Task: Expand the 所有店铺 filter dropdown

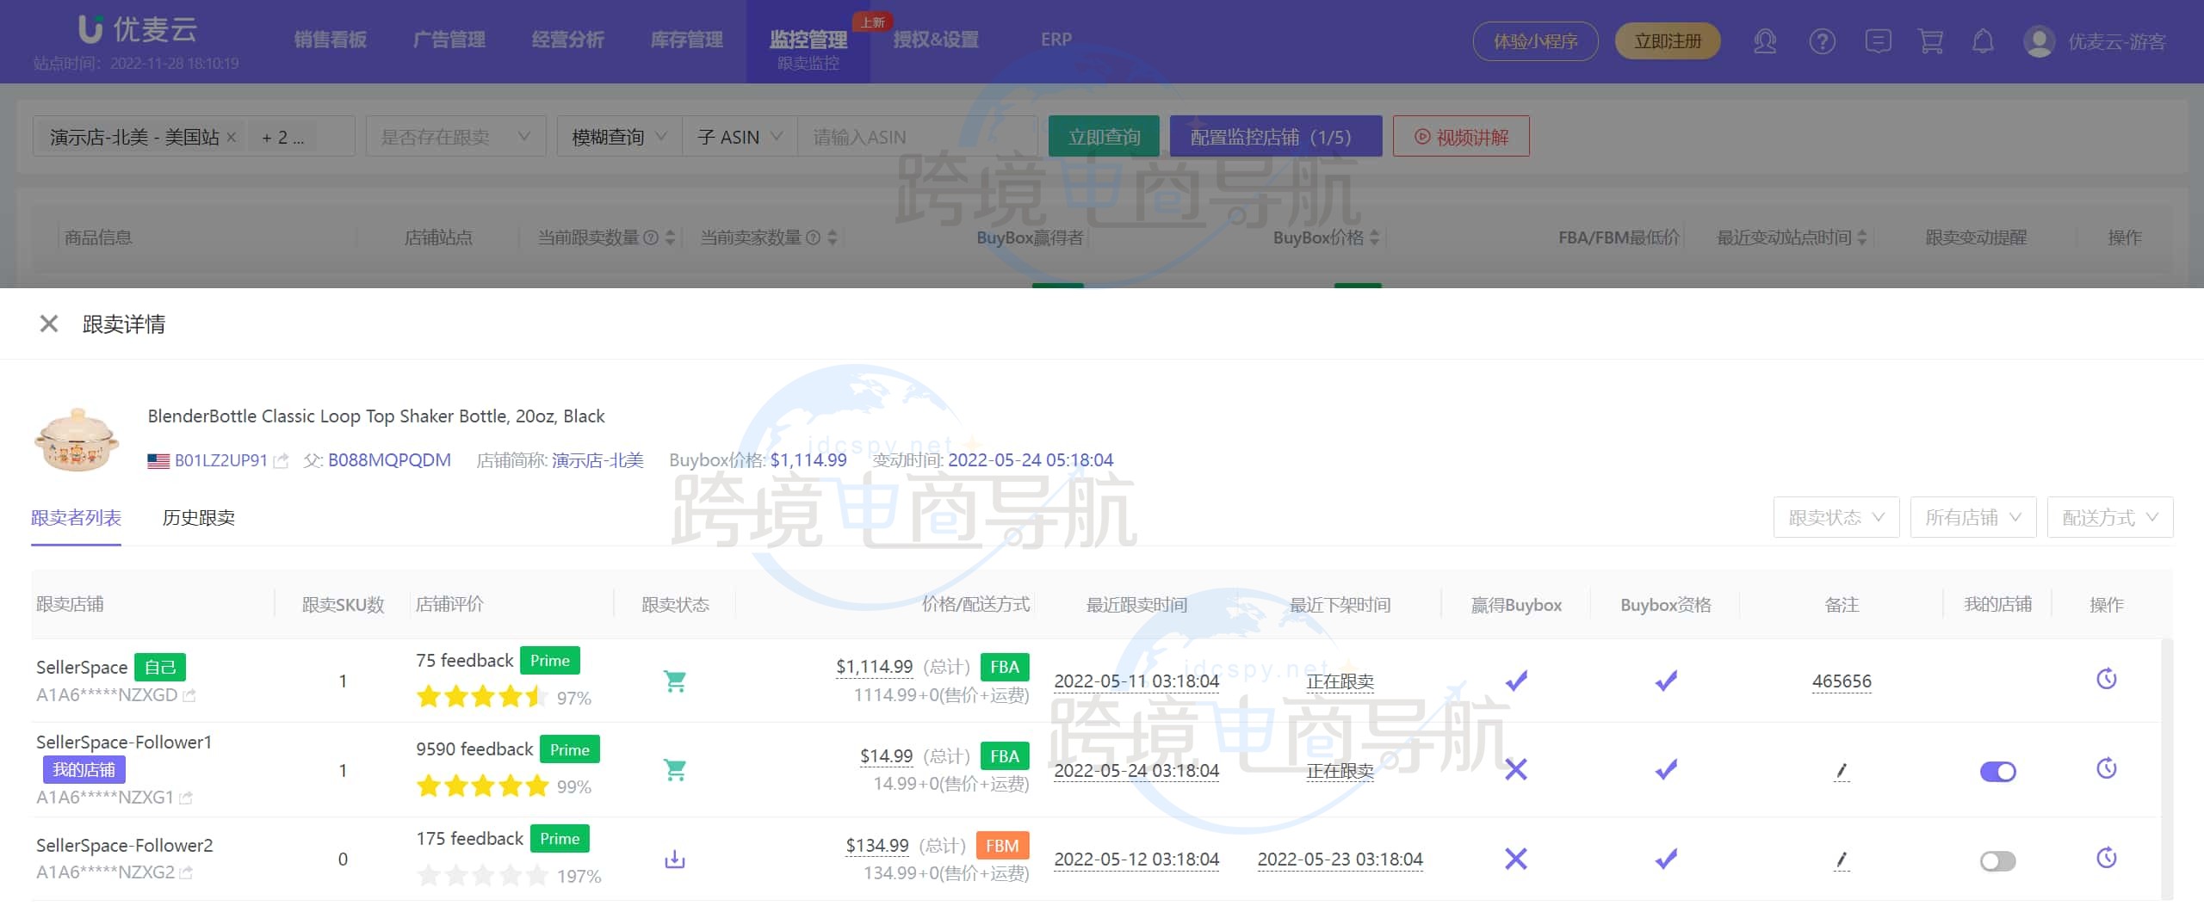Action: [x=1972, y=517]
